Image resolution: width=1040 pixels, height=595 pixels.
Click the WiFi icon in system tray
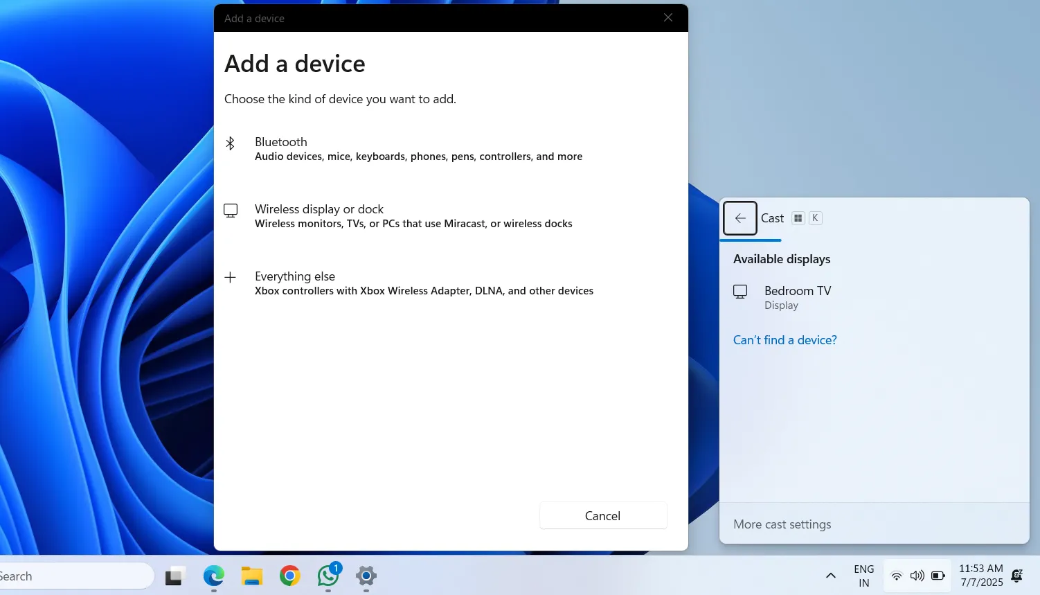tap(897, 575)
